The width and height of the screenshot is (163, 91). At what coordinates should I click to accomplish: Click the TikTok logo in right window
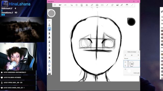tap(162, 12)
